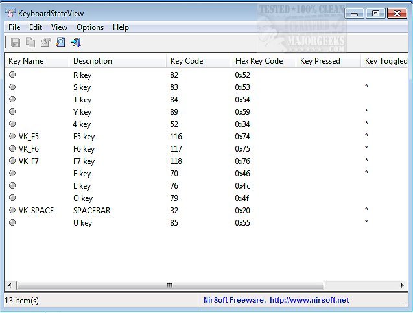Click the circle icon in the L key row
The height and width of the screenshot is (313, 413).
pos(12,185)
